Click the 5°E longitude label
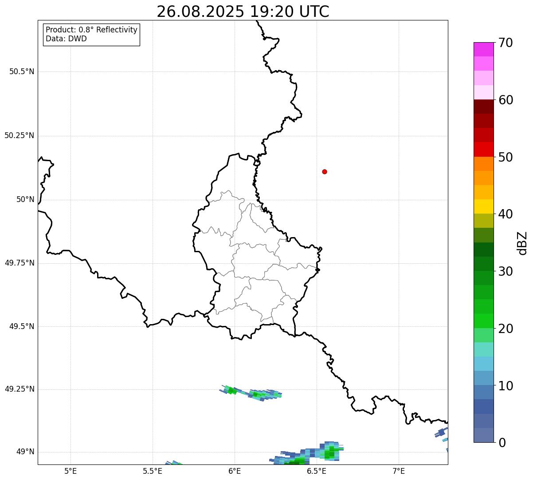533x480 pixels. click(x=71, y=471)
